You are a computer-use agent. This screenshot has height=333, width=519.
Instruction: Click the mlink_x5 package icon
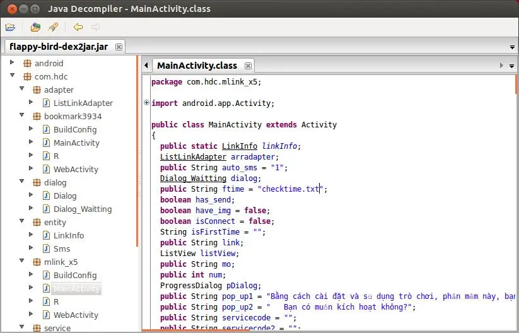click(37, 262)
